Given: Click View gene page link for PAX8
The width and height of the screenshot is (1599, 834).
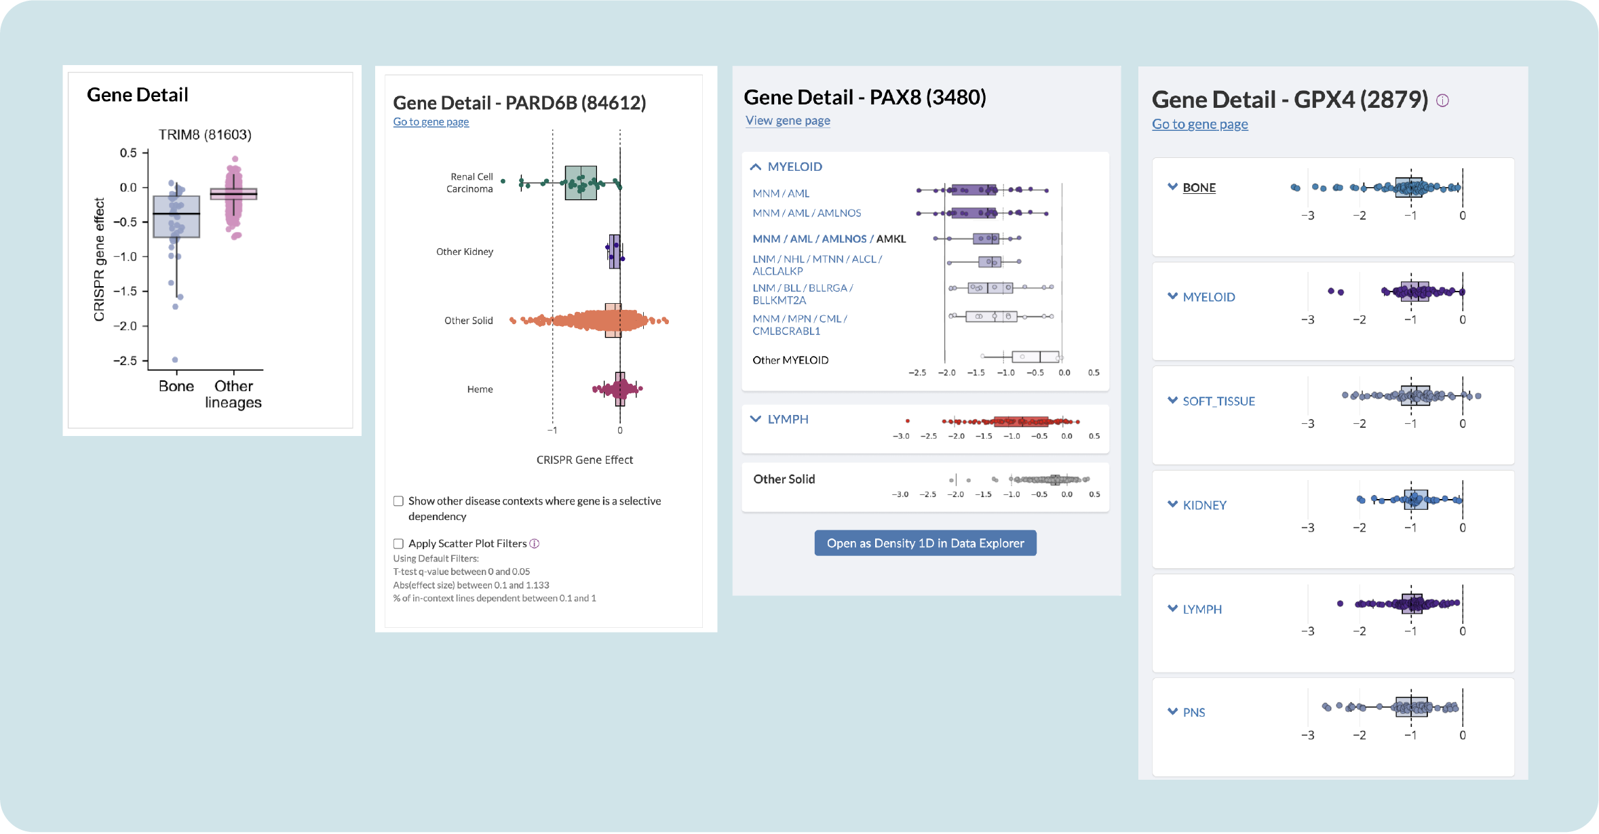Looking at the screenshot, I should pyautogui.click(x=788, y=121).
